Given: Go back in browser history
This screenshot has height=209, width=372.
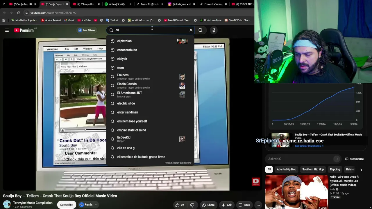Looking at the screenshot, I should coord(4,13).
